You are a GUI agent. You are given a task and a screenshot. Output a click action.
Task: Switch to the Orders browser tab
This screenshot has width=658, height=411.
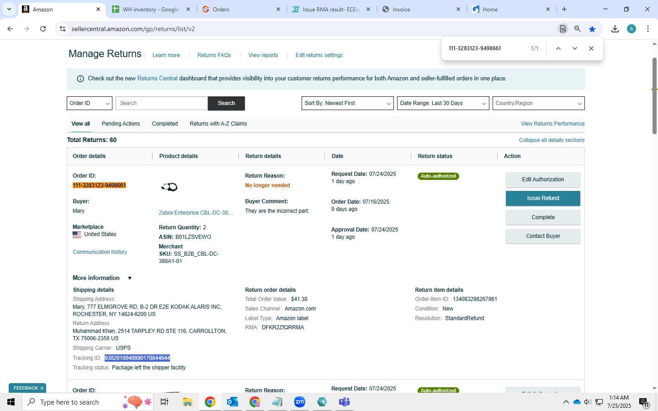tap(241, 9)
